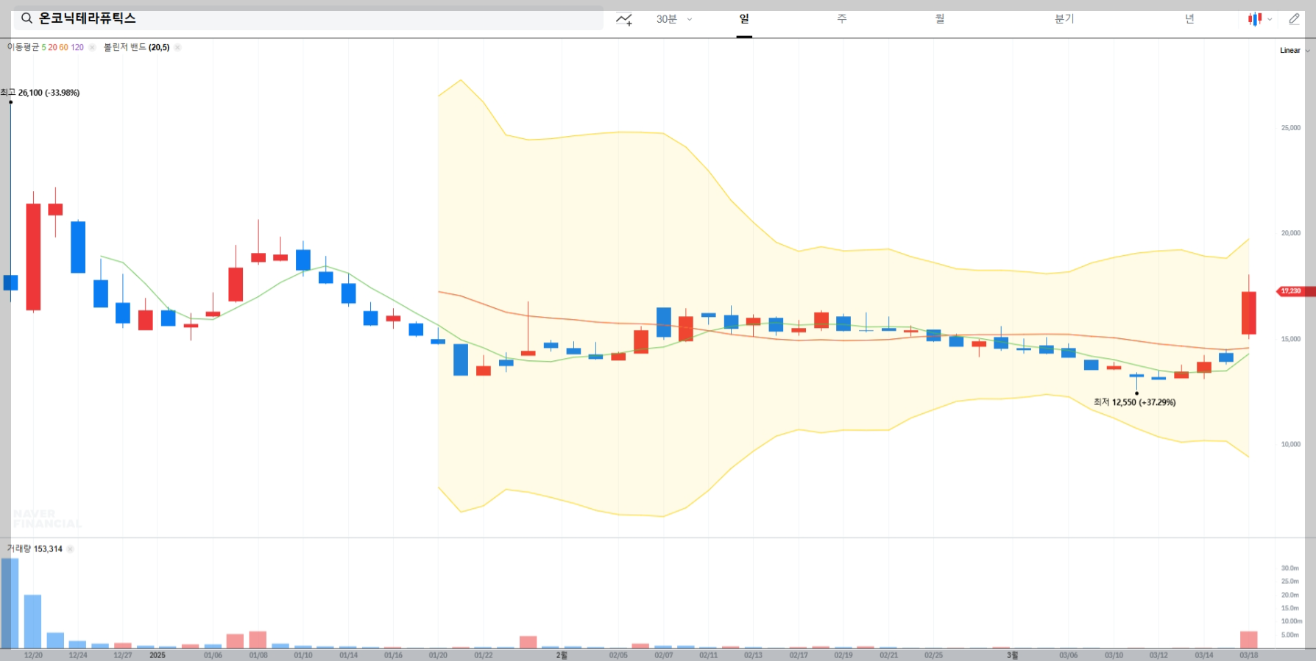Screen dimensions: 1316x661
Task: Click the 02/07 date axis label
Action: (663, 655)
